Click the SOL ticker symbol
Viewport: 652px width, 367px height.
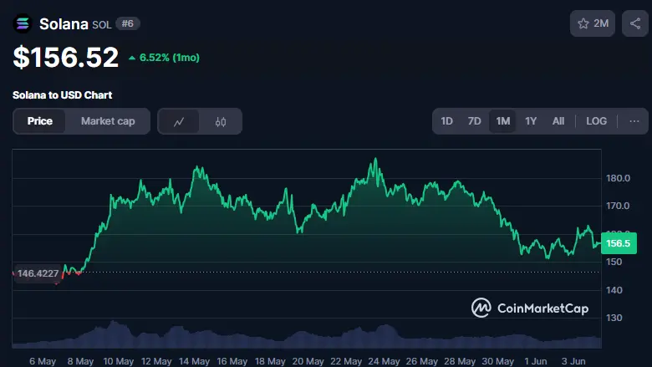tap(102, 25)
